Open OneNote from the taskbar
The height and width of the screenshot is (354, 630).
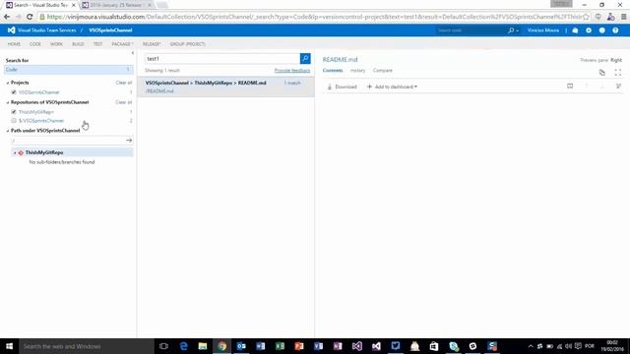[x=338, y=346]
